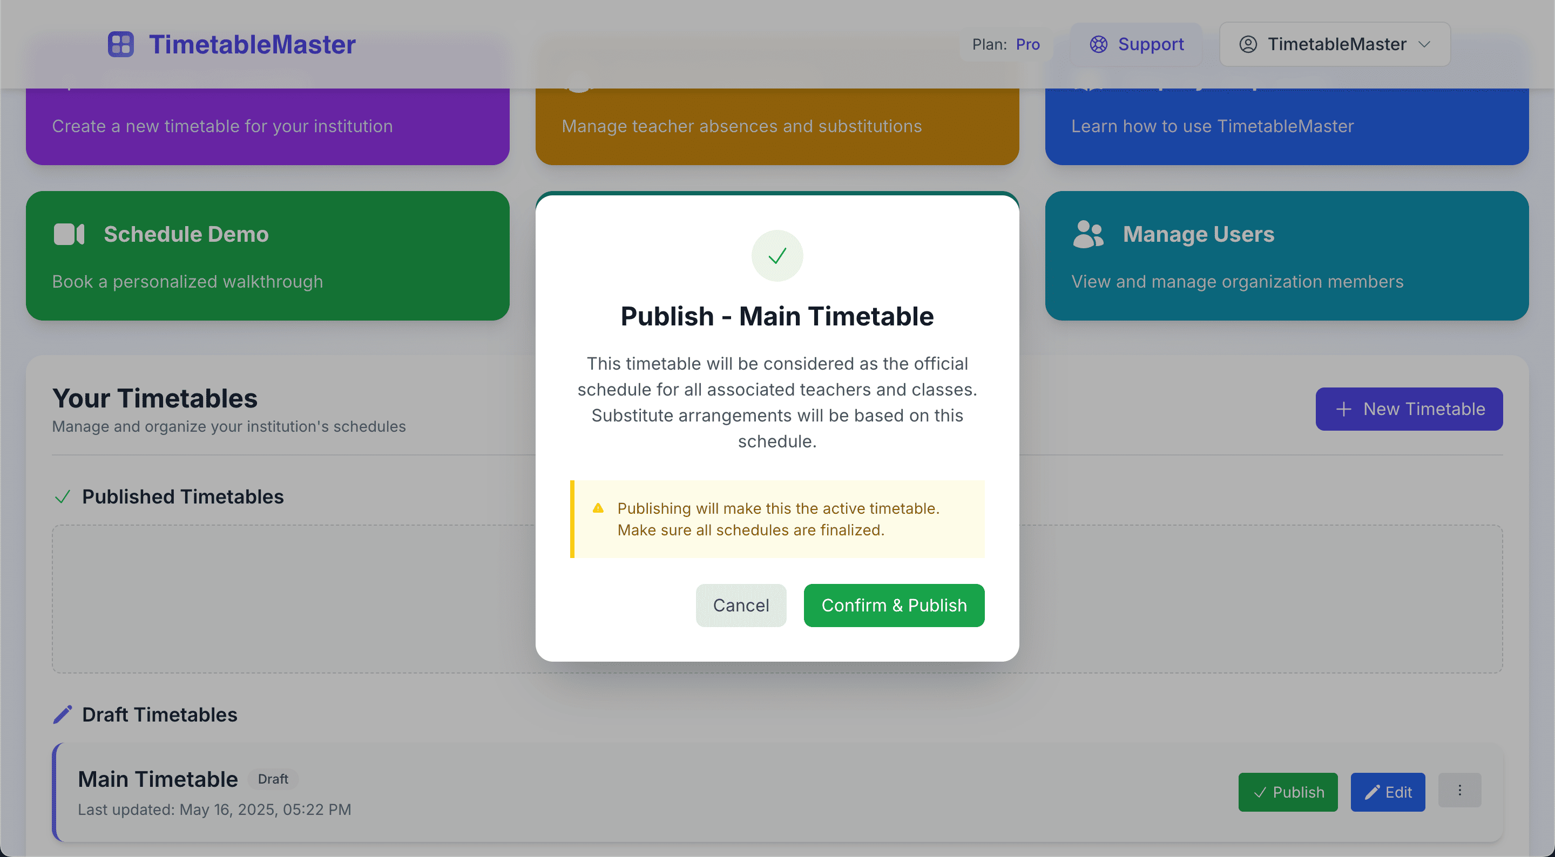Viewport: 1555px width, 857px height.
Task: Click the TimetableMaster grid logo icon
Action: pyautogui.click(x=121, y=44)
